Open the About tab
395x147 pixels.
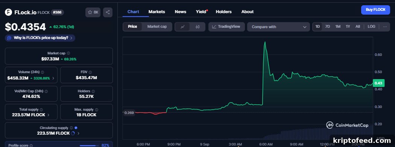pos(248,12)
